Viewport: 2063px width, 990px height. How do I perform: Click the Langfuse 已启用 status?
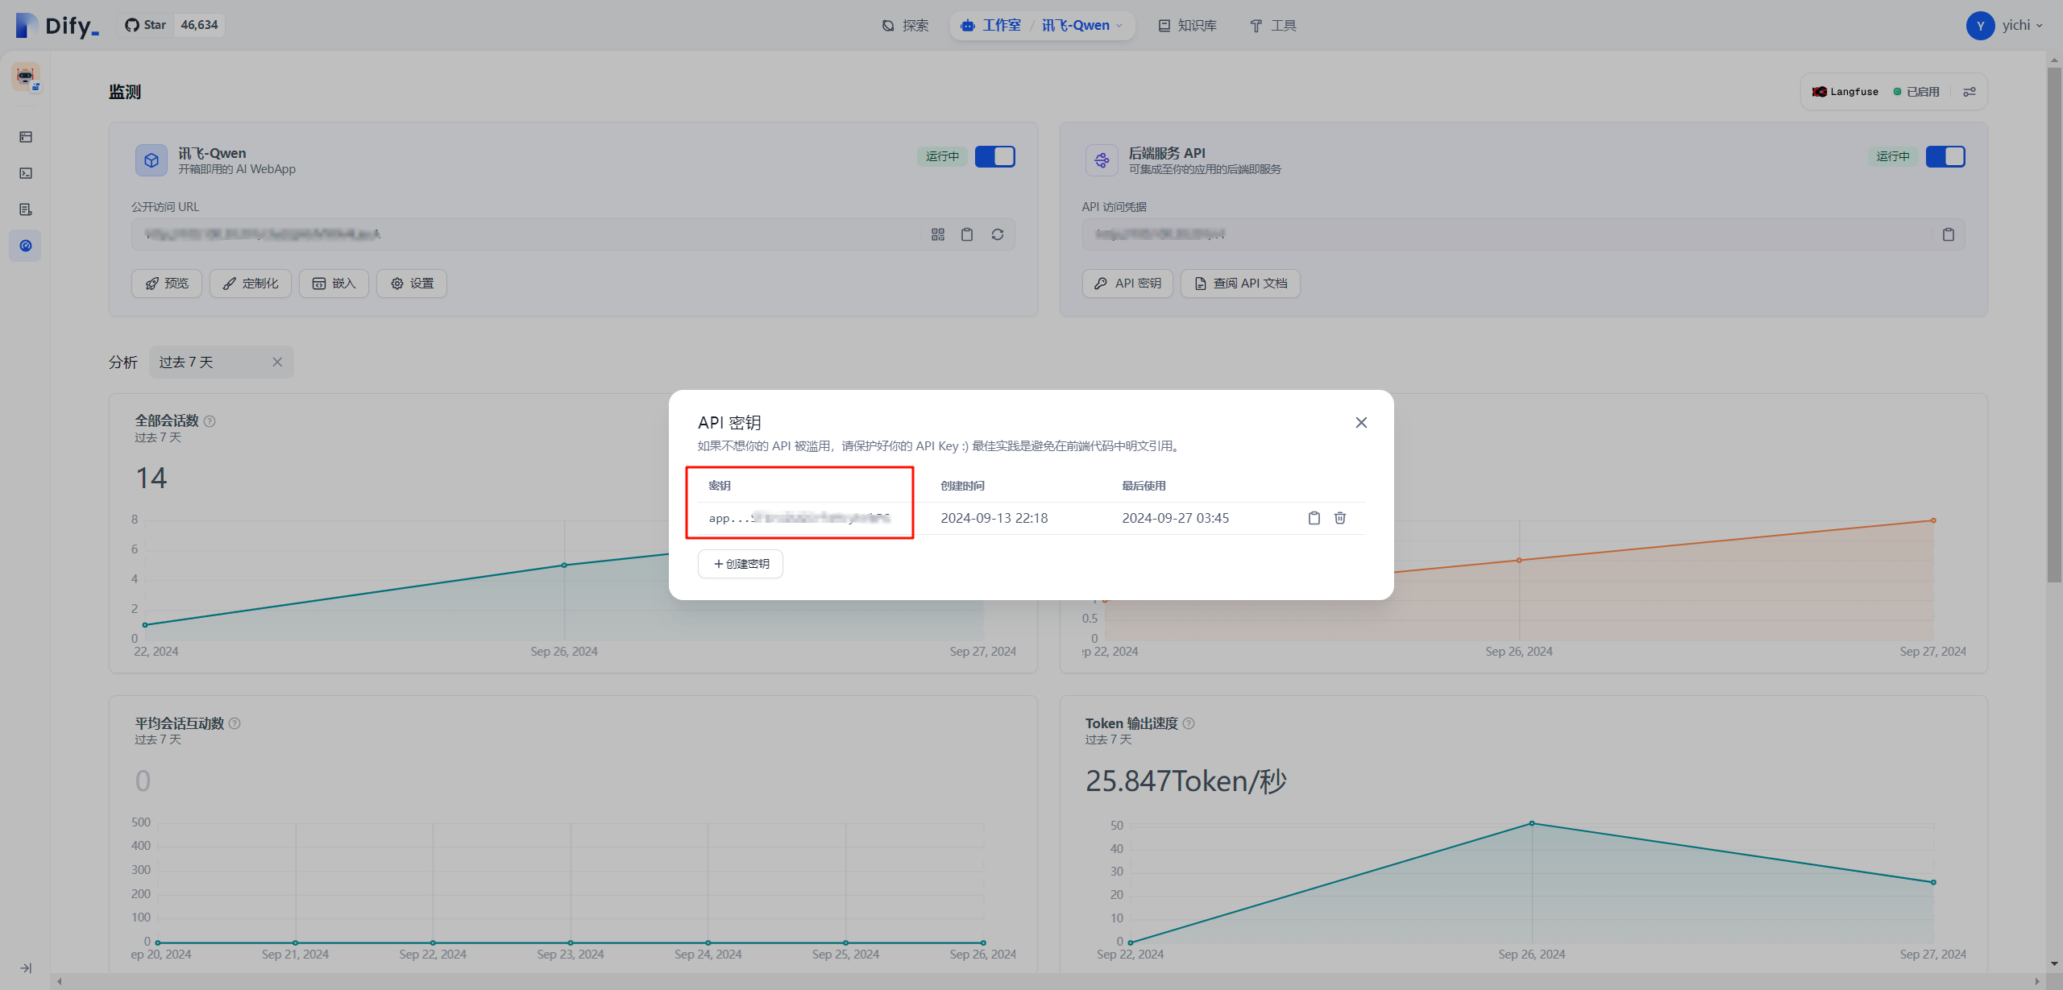coord(1917,92)
